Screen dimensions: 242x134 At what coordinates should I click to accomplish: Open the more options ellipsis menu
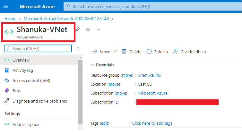coord(98,29)
